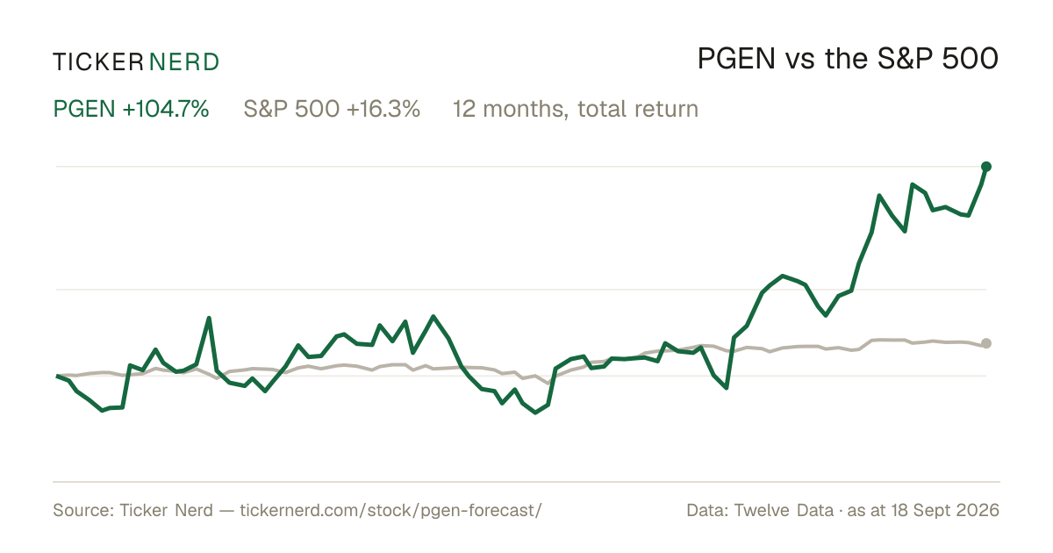
Task: Click the first sharp early spike of the PGEN line
Action: (209, 318)
